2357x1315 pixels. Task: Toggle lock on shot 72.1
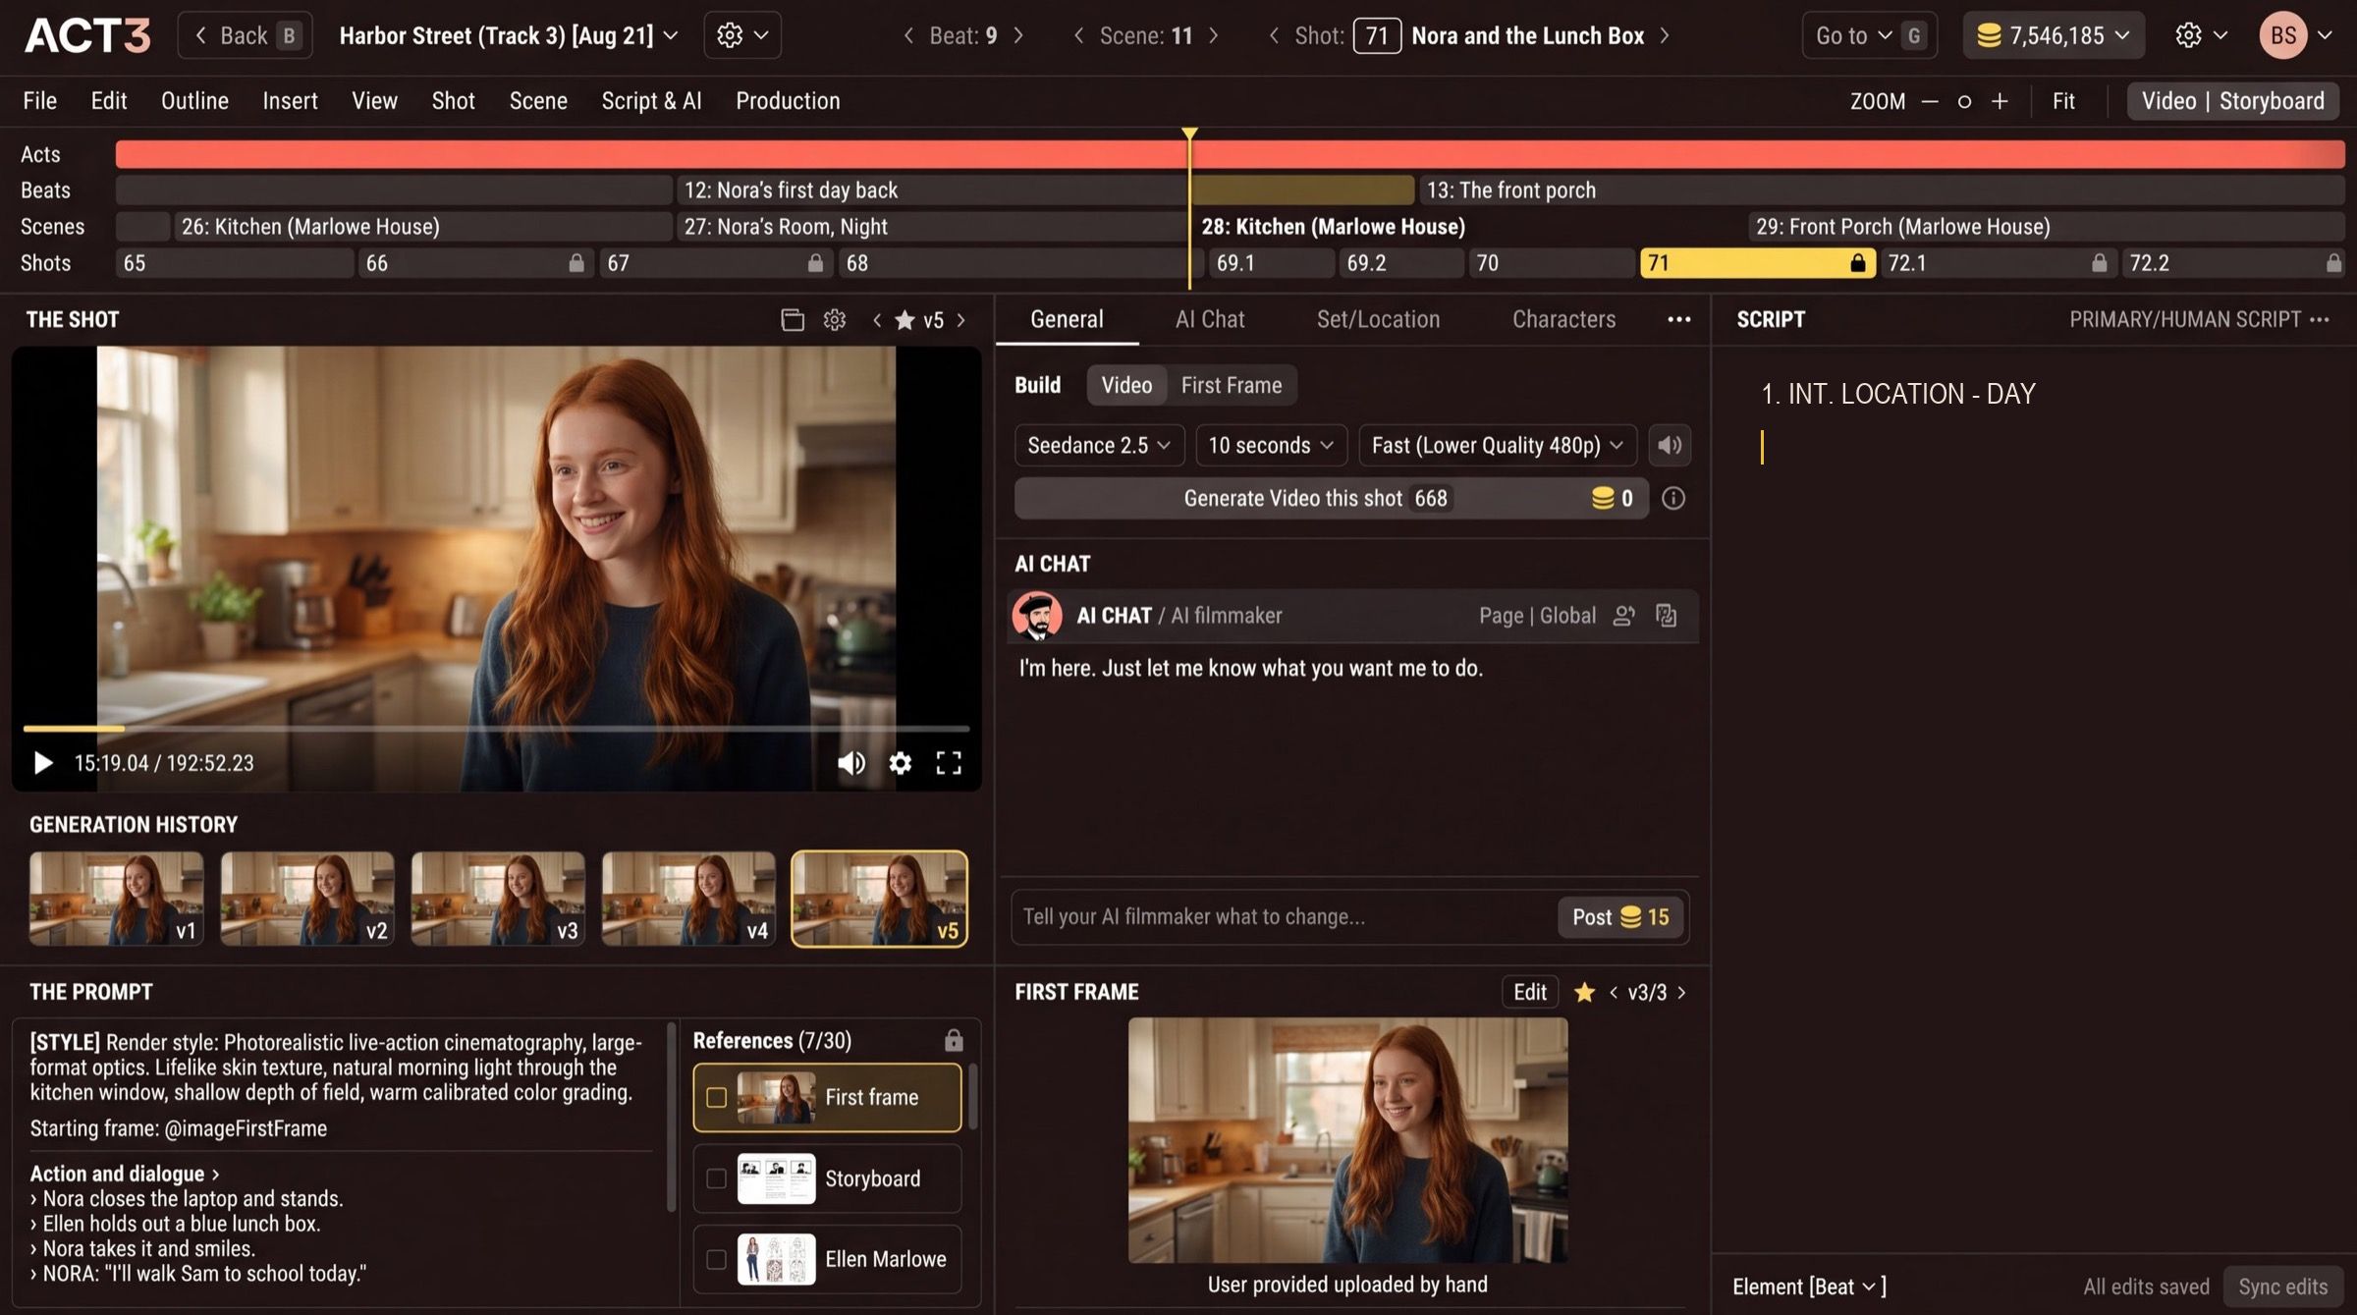[2099, 263]
